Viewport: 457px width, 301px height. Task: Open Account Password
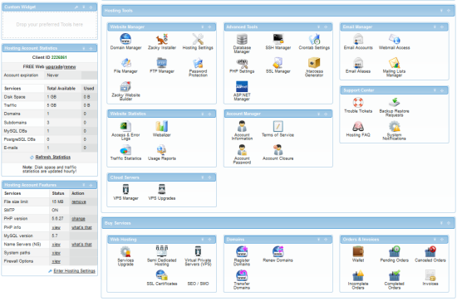coord(242,154)
